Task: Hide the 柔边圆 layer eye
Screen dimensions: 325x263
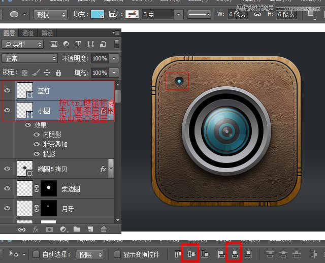Action: click(7, 188)
